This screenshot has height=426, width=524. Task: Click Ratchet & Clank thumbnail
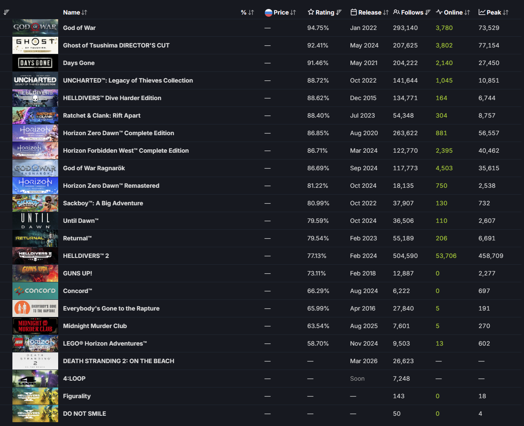click(x=35, y=115)
